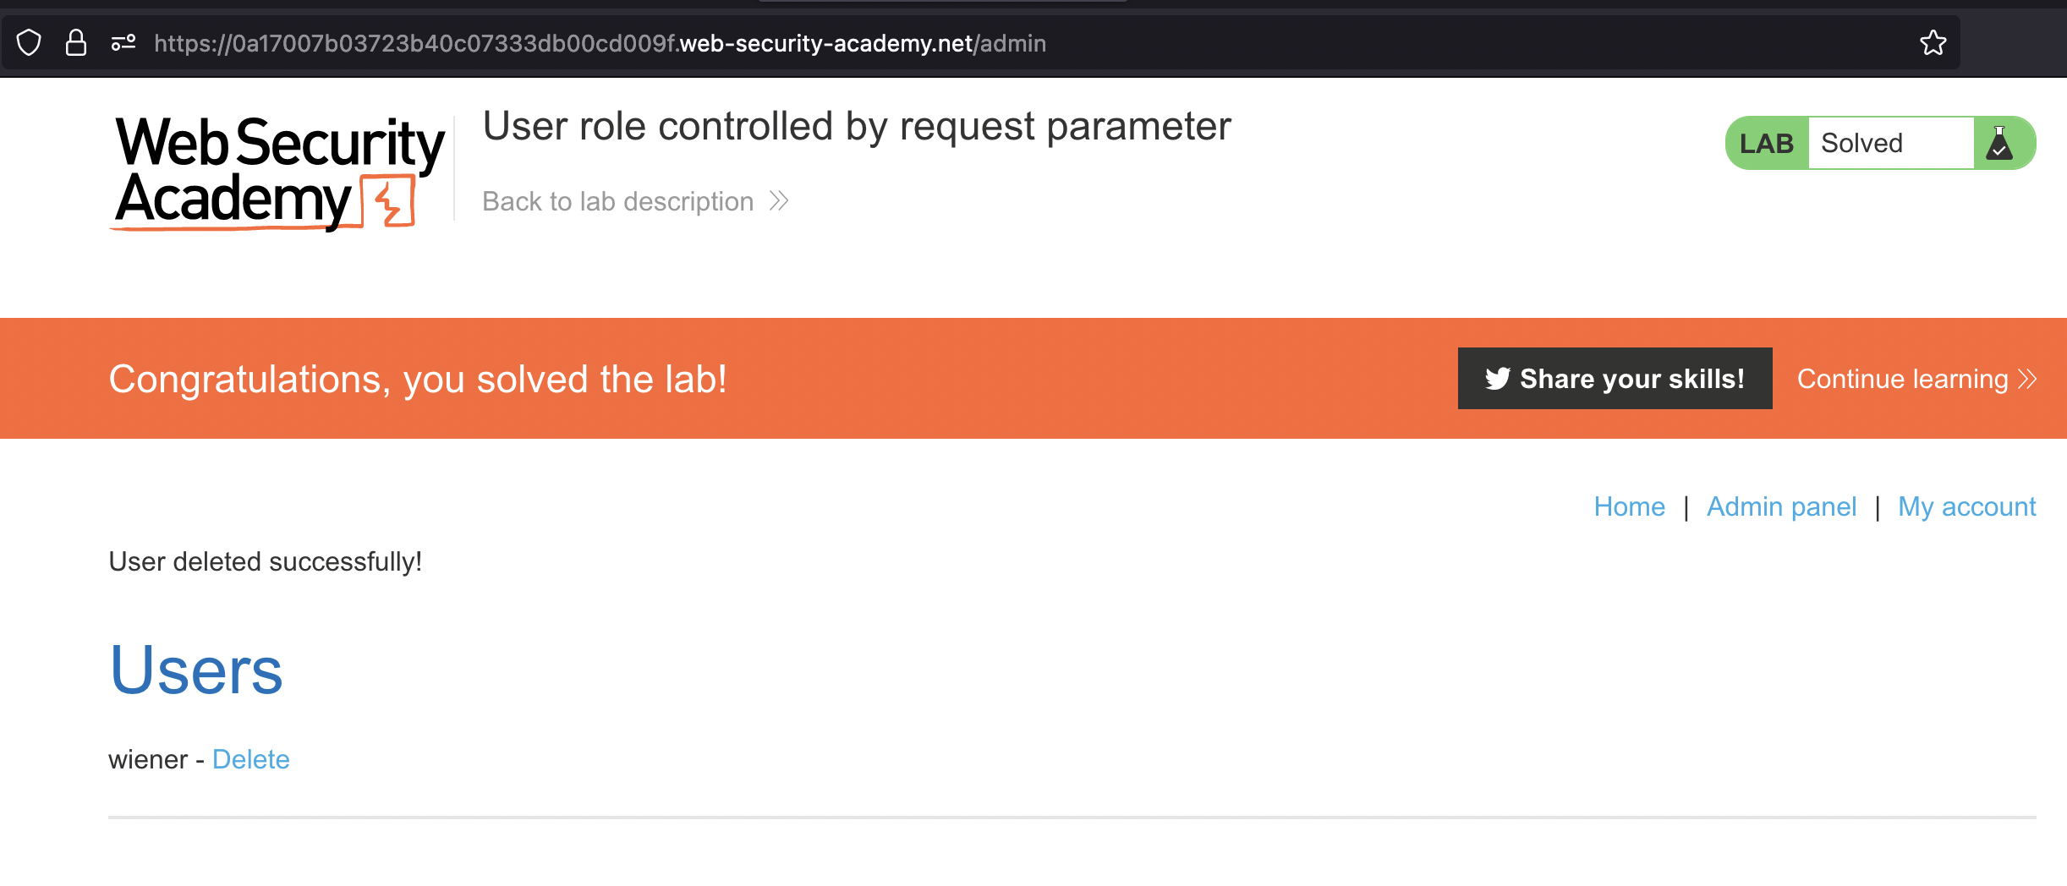This screenshot has width=2067, height=886.
Task: Go to the Admin panel link
Action: click(x=1781, y=506)
